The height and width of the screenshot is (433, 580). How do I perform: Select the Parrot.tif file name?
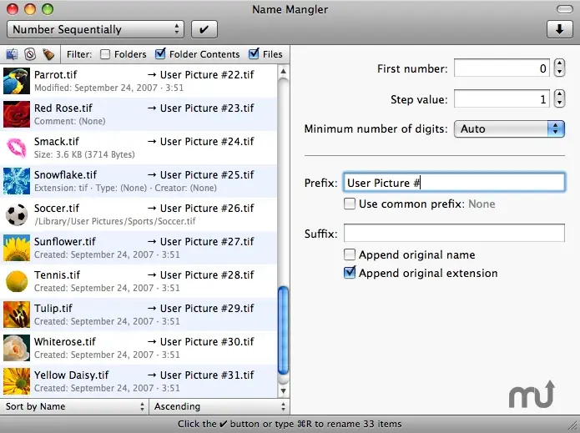tap(55, 75)
